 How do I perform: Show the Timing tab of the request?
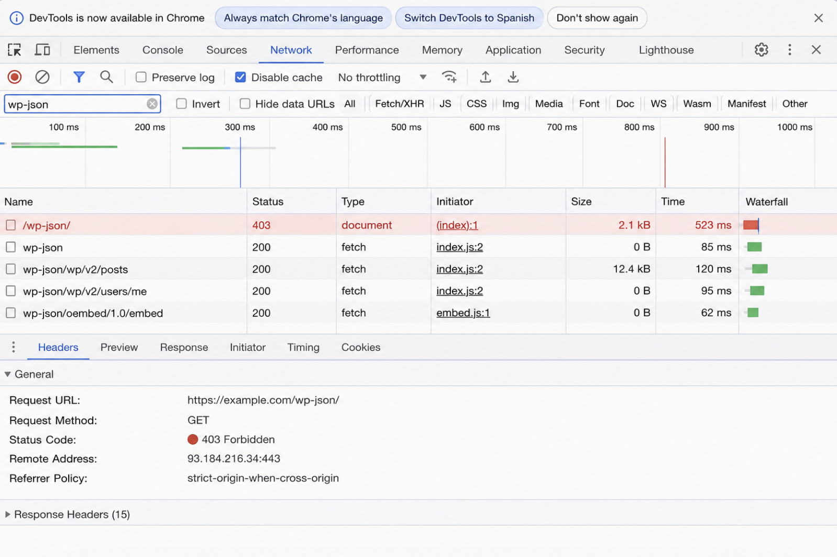(303, 347)
